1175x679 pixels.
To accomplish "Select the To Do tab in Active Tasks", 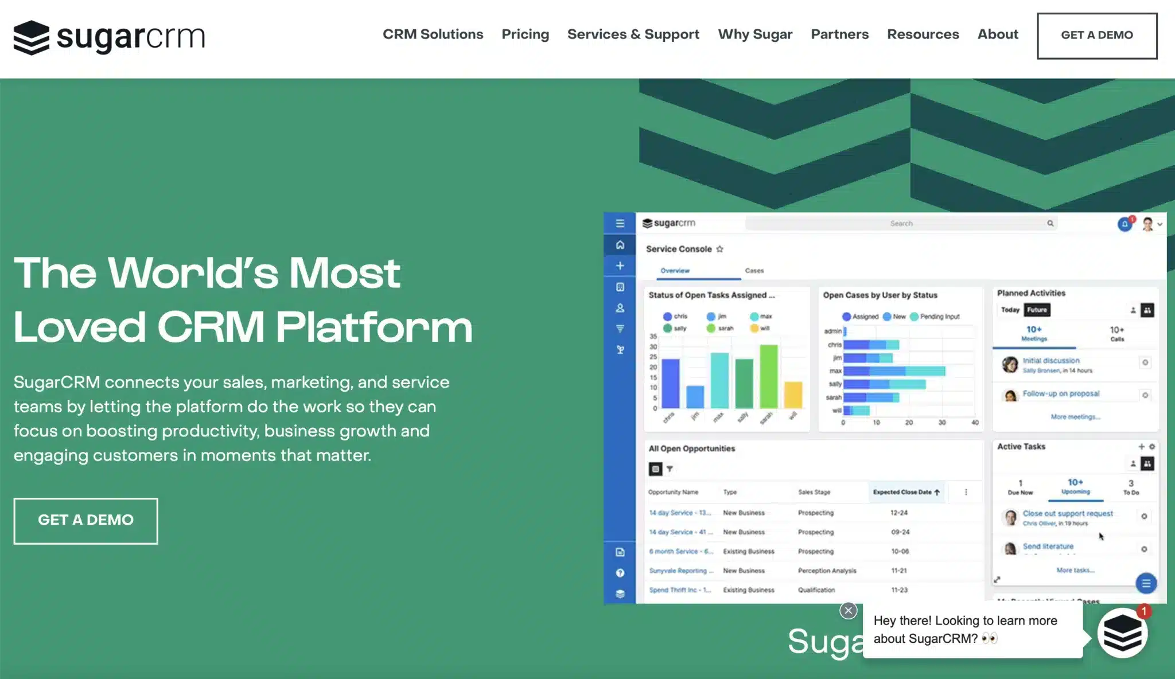I will point(1131,487).
